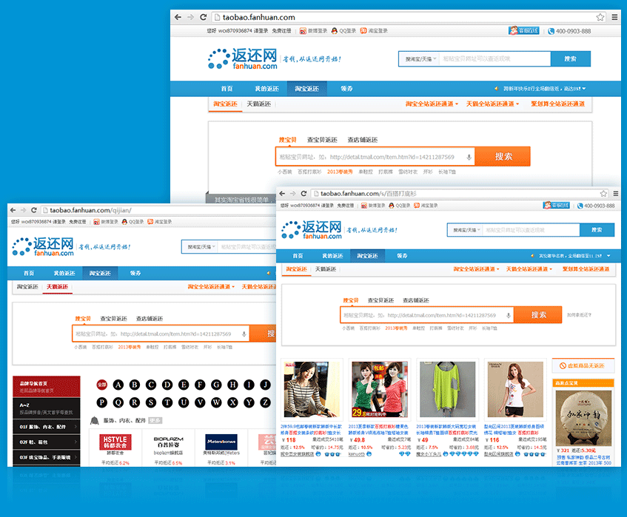Switch to 查店铺返还 search tab in homepage window
The height and width of the screenshot is (517, 627).
tap(362, 140)
